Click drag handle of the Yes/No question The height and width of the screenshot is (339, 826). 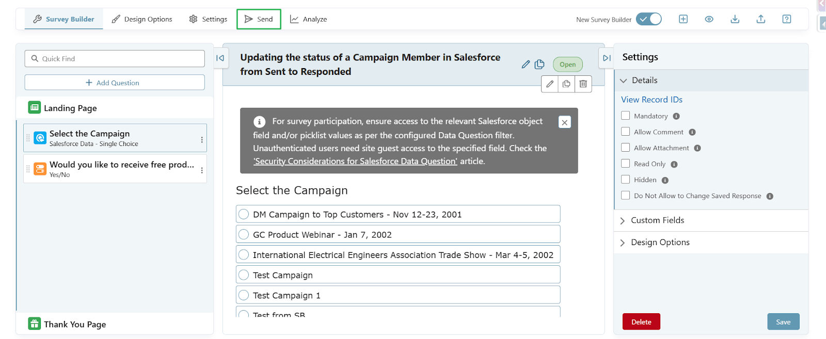[x=28, y=169]
